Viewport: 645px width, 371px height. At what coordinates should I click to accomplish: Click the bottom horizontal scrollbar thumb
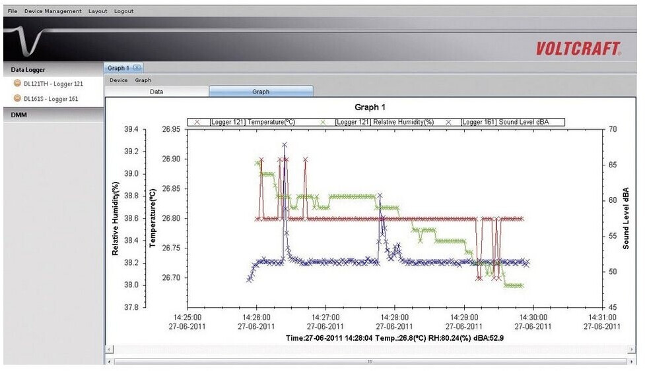370,361
